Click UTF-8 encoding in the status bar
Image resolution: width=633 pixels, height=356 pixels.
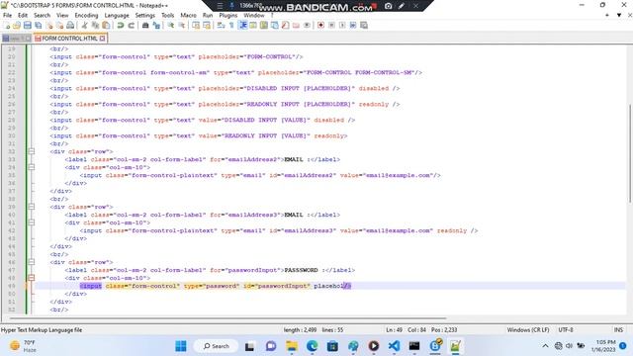(x=566, y=329)
